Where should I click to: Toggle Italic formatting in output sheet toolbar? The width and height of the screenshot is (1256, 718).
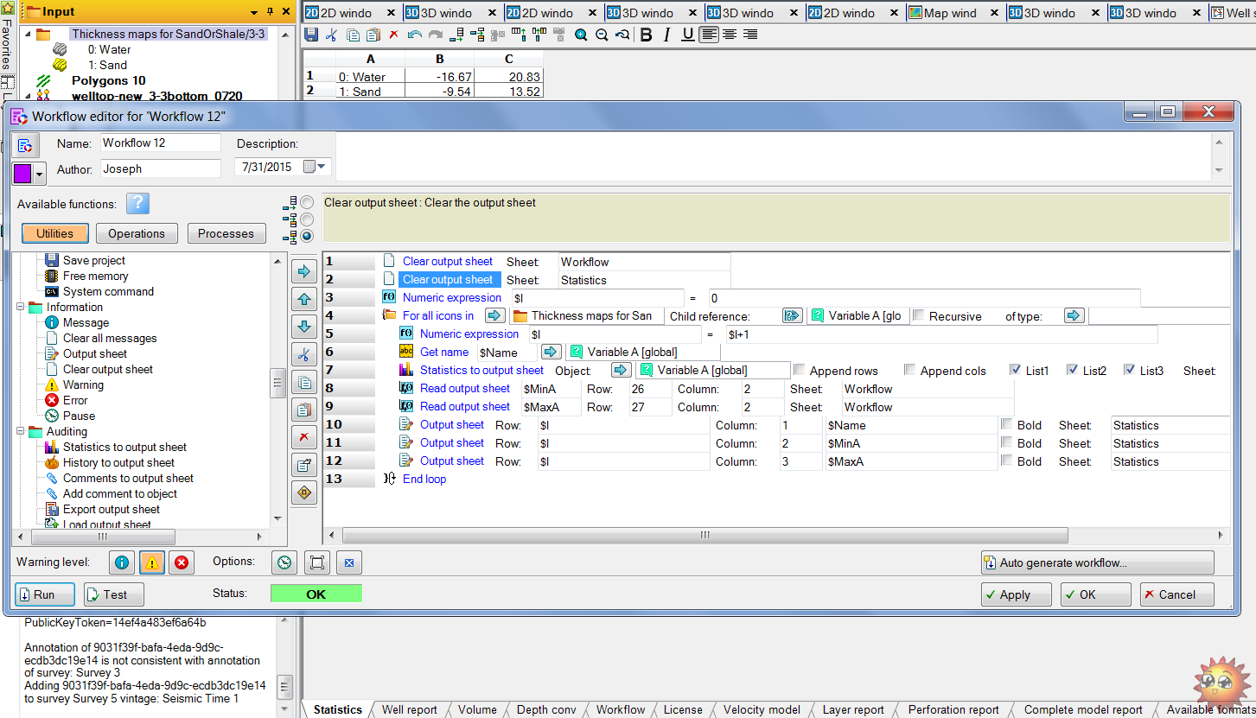point(666,35)
